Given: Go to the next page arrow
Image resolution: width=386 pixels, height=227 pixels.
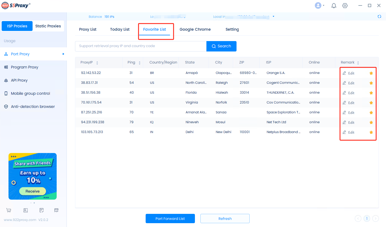Looking at the screenshot, I should click(376, 219).
